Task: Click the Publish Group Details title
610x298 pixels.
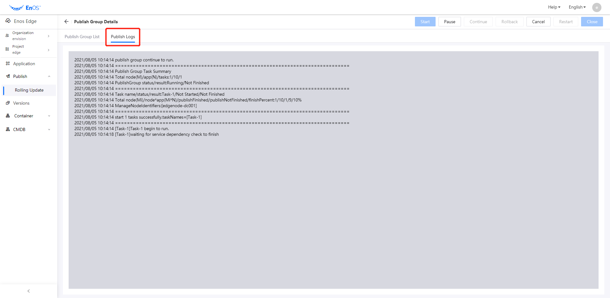Action: [x=96, y=22]
